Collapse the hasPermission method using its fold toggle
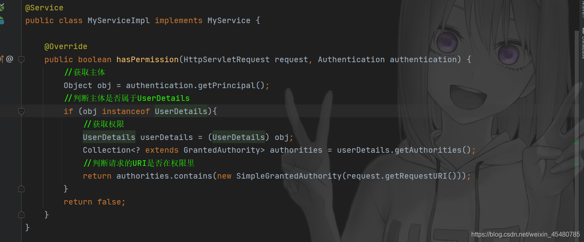This screenshot has height=242, width=584. pos(22,59)
